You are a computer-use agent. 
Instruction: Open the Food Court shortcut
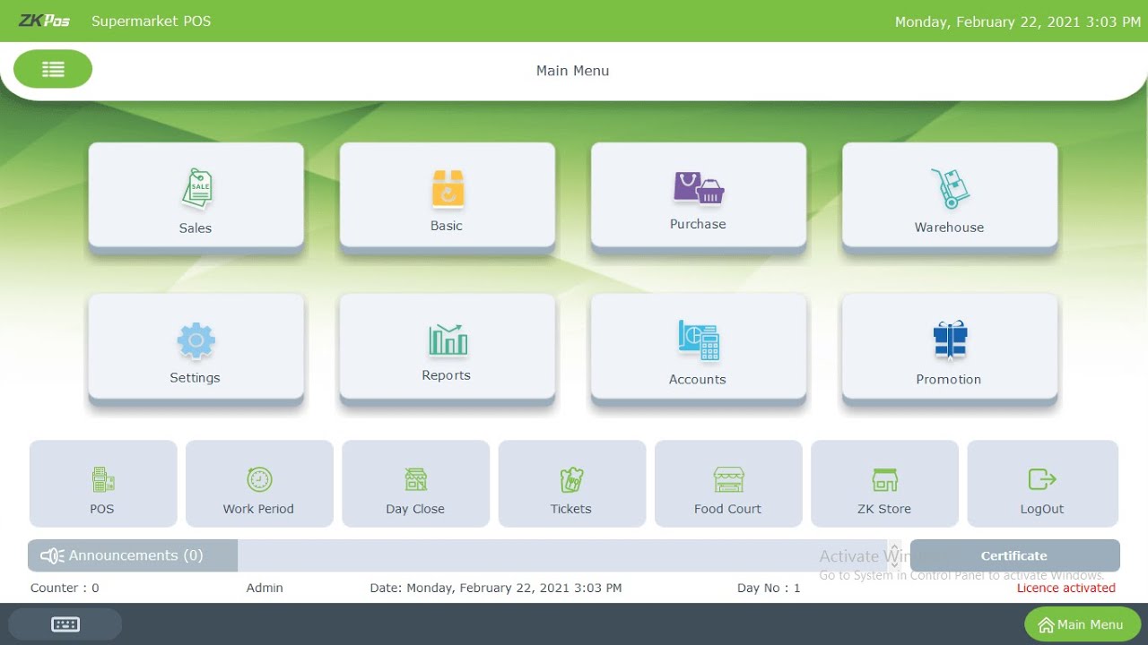728,484
